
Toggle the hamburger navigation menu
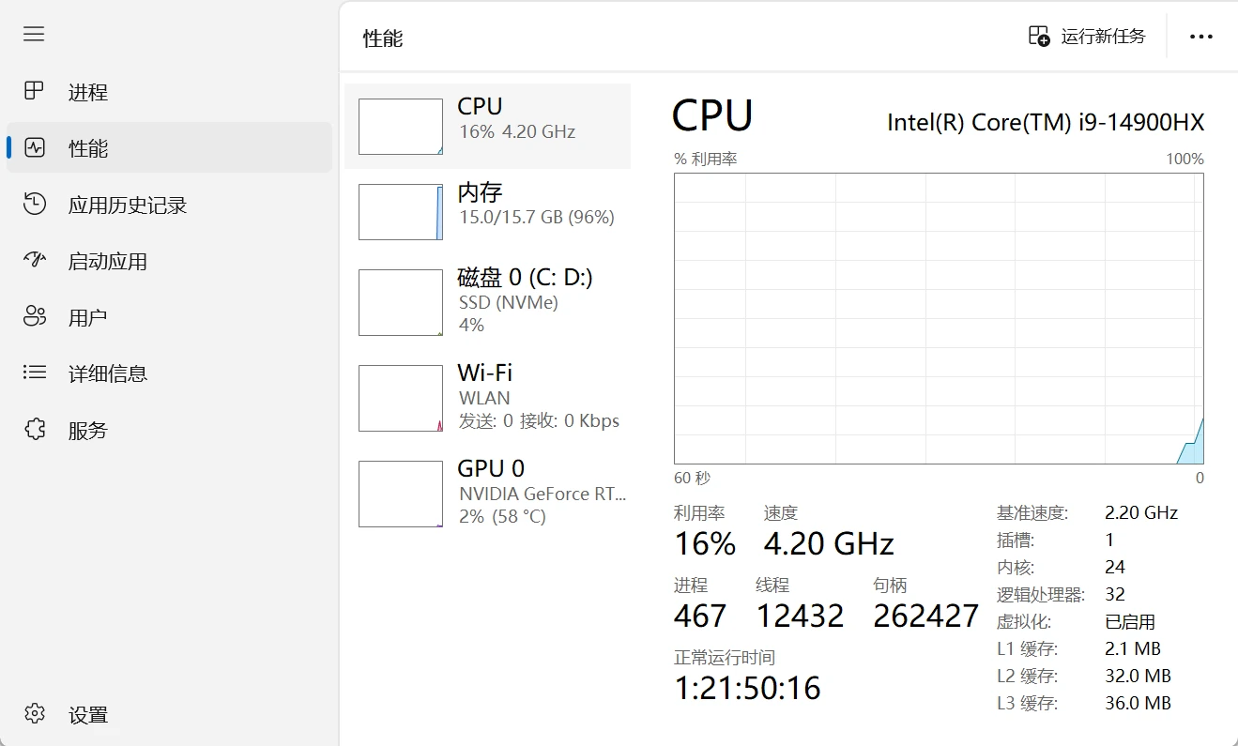click(x=34, y=34)
